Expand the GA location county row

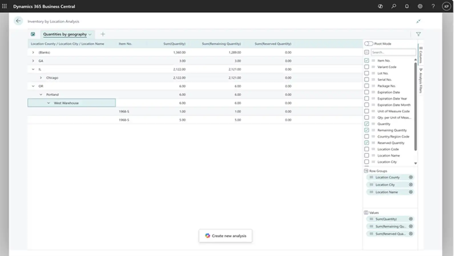(33, 61)
